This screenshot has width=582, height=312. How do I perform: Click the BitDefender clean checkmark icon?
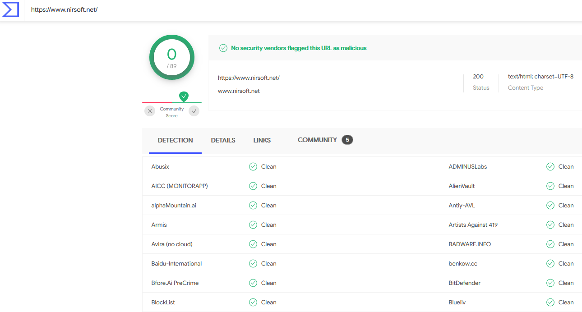(550, 283)
